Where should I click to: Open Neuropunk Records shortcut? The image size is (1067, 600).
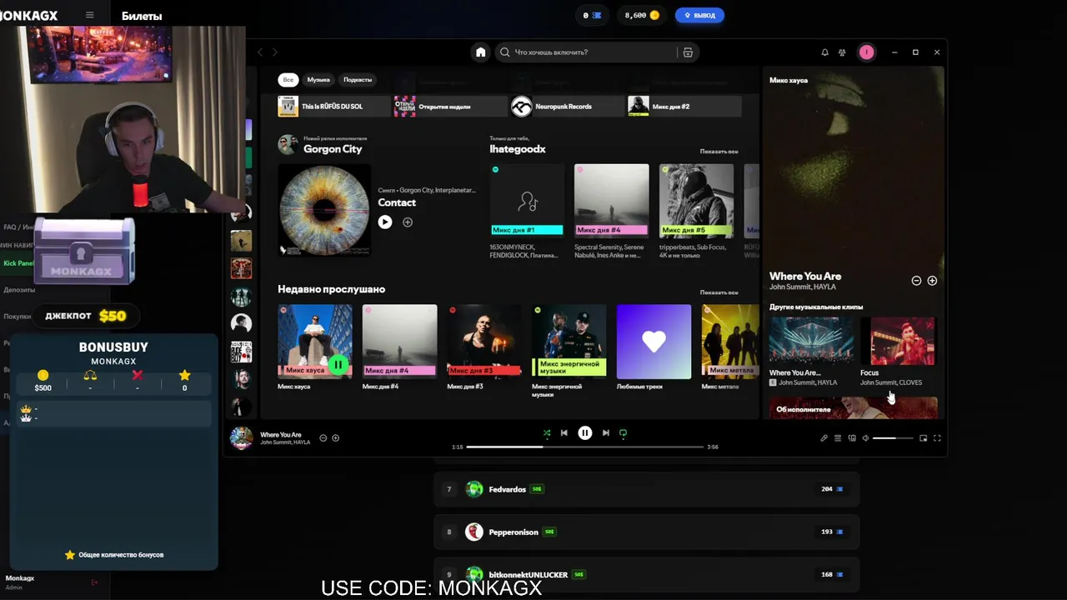point(567,106)
